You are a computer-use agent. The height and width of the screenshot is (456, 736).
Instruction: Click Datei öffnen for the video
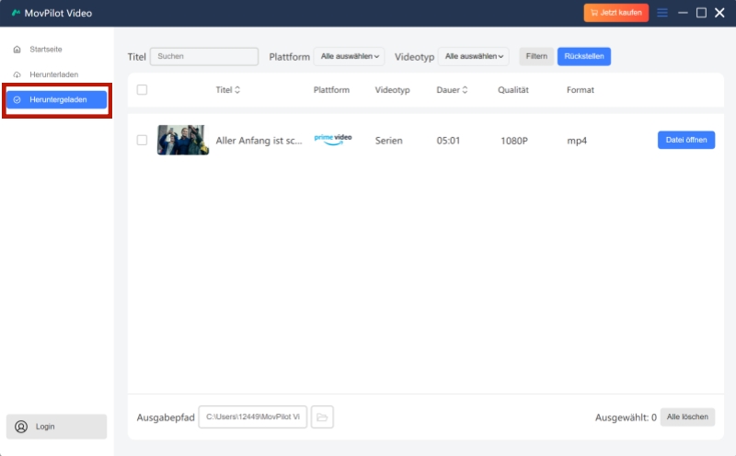tap(686, 140)
